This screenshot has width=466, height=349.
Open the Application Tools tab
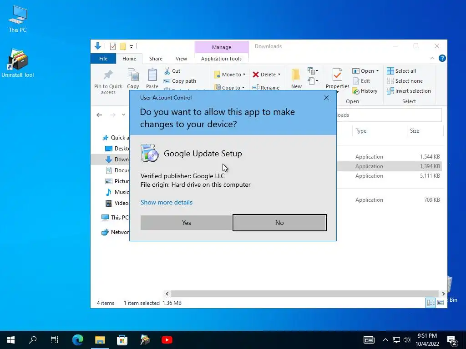[221, 59]
